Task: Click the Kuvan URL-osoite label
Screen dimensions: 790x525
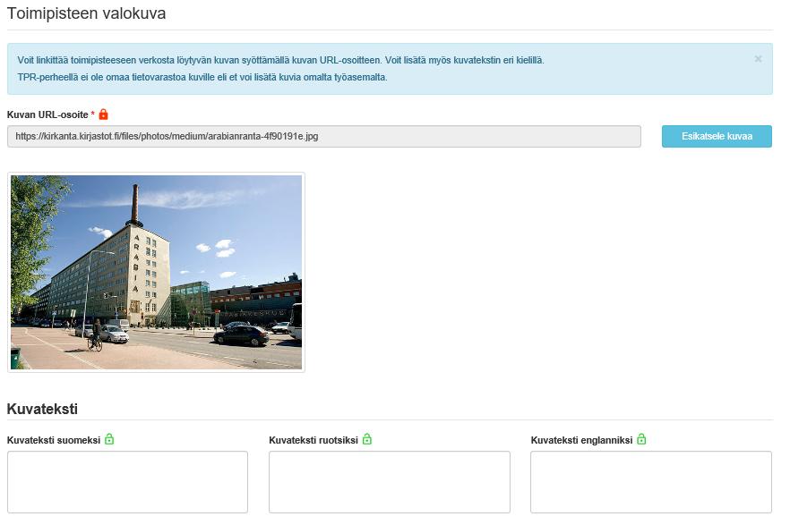Action: (x=47, y=114)
